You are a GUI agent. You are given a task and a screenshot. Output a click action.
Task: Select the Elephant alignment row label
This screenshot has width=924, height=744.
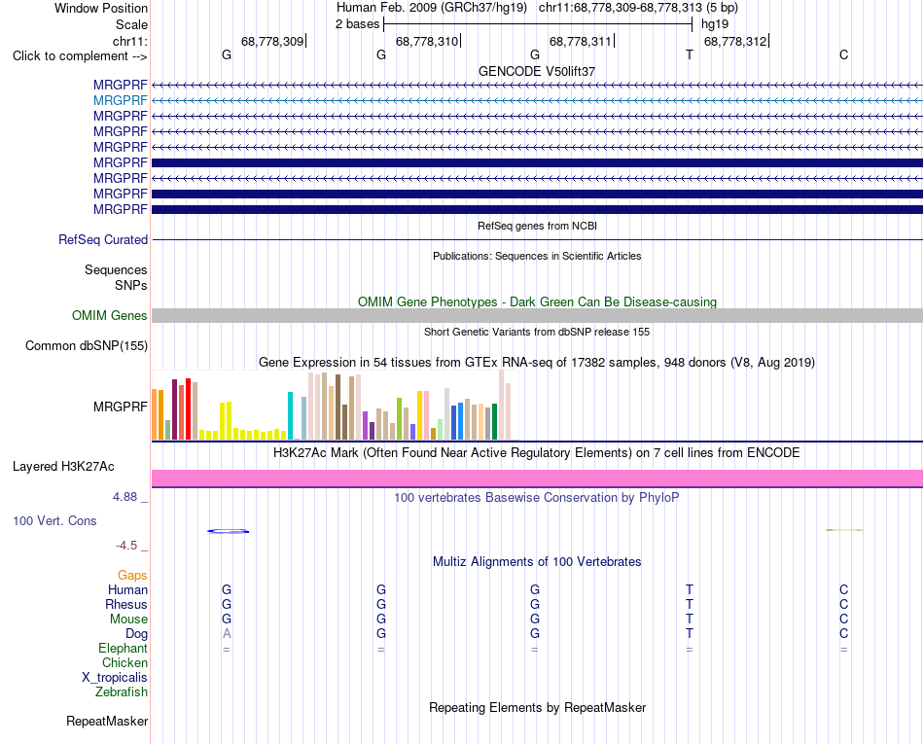pos(124,649)
